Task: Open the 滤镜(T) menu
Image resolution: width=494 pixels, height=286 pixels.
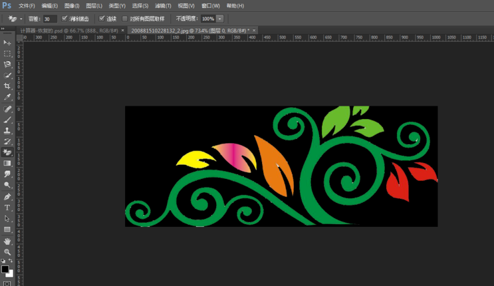Action: click(x=163, y=6)
